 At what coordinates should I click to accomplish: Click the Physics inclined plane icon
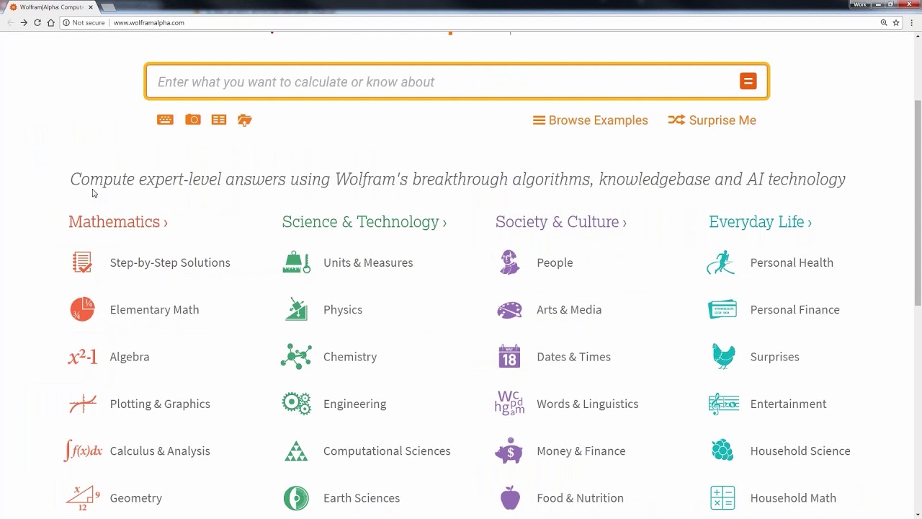pyautogui.click(x=296, y=309)
